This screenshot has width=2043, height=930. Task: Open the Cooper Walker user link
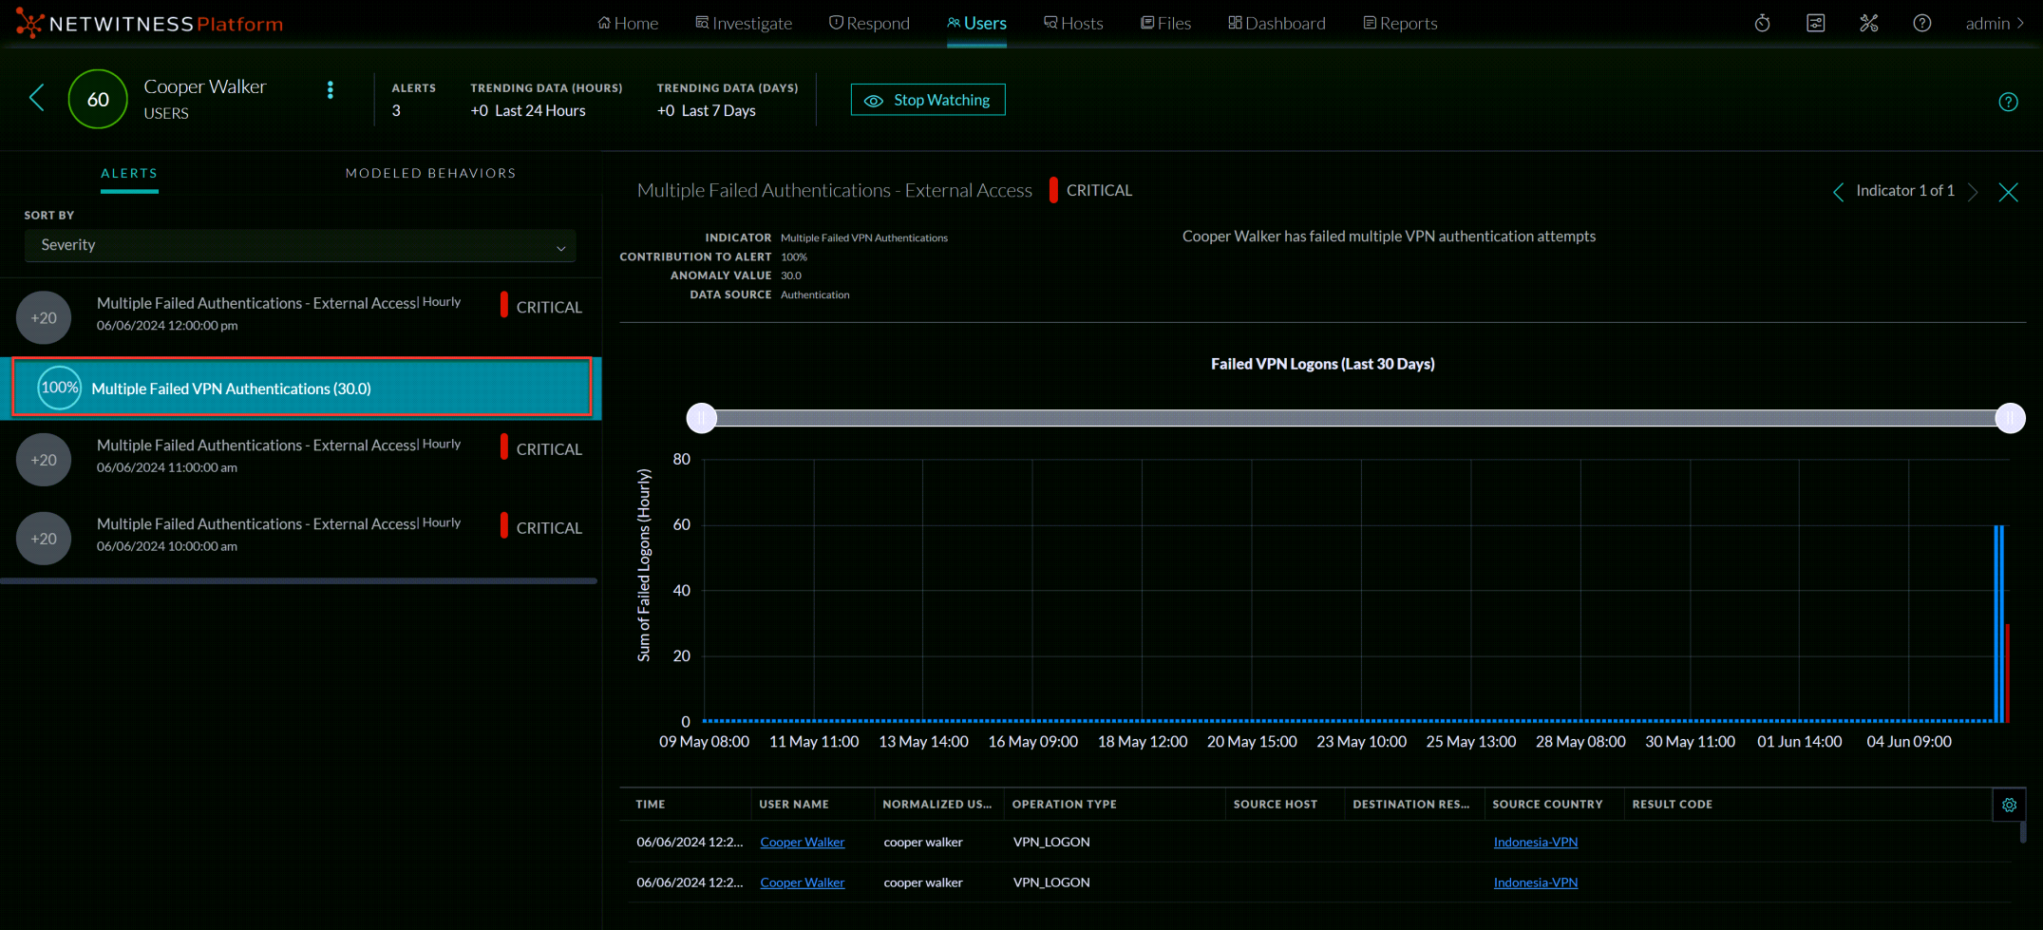click(x=801, y=842)
